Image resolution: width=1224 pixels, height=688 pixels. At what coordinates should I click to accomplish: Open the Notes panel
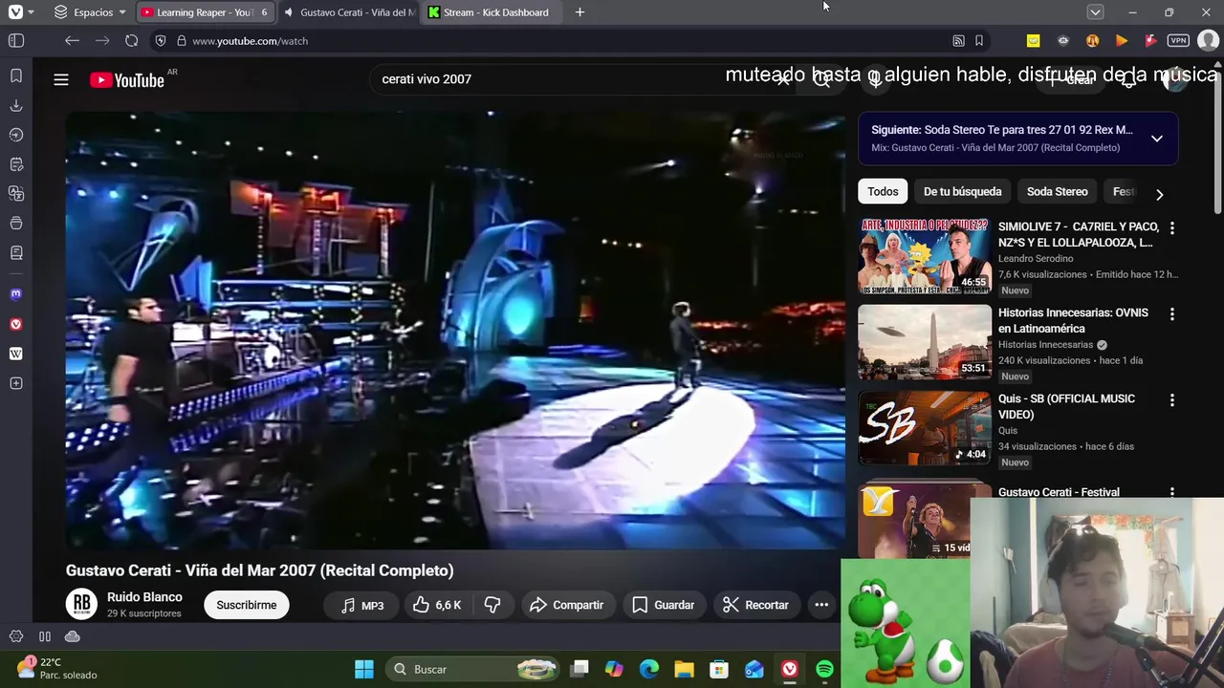tap(16, 164)
